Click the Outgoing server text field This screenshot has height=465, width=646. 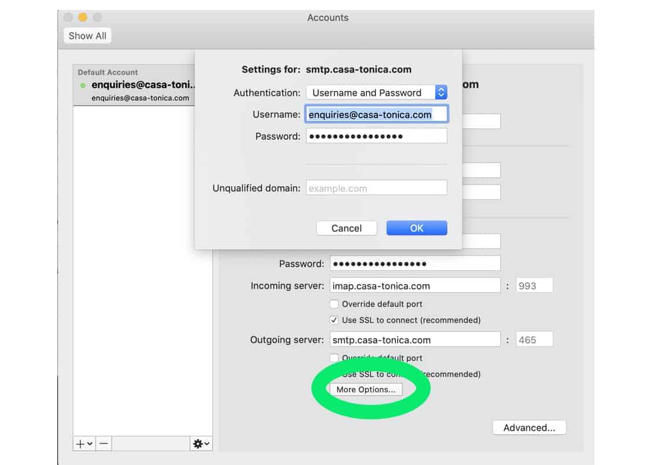click(414, 340)
